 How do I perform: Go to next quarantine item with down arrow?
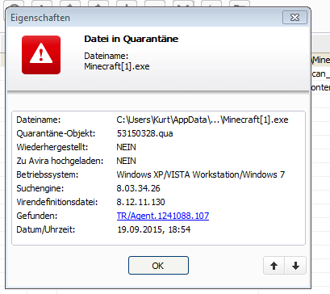295,266
